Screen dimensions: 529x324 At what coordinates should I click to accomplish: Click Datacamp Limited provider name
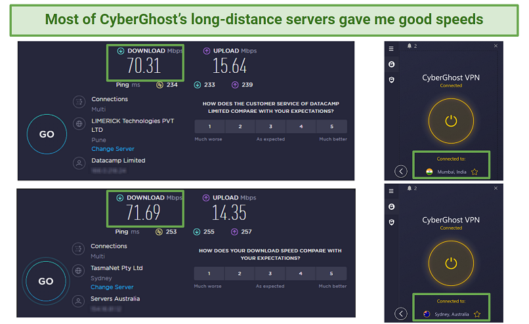click(x=118, y=161)
